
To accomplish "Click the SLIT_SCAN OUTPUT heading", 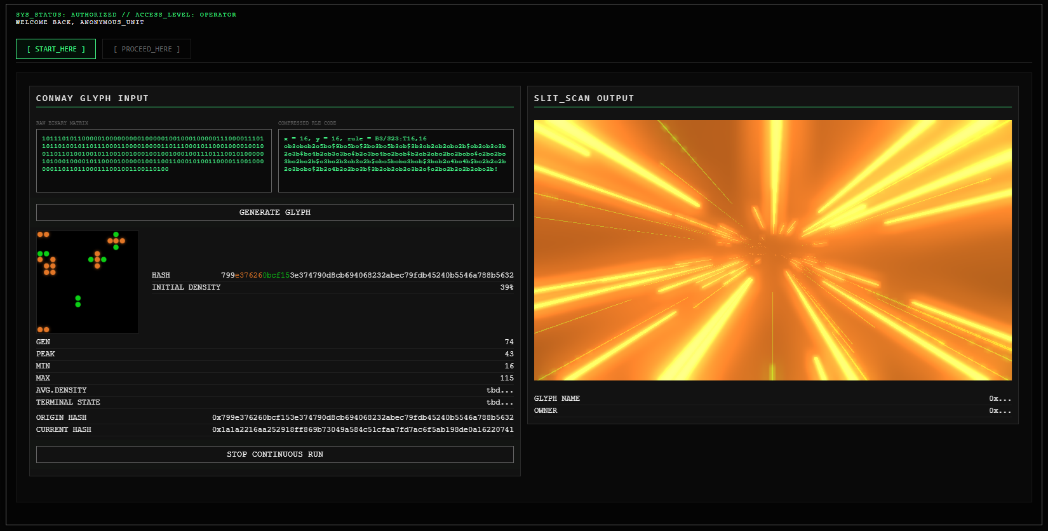I will pyautogui.click(x=584, y=98).
